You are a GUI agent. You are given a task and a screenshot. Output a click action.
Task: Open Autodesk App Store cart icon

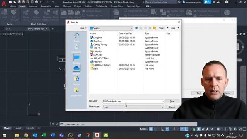click(214, 2)
